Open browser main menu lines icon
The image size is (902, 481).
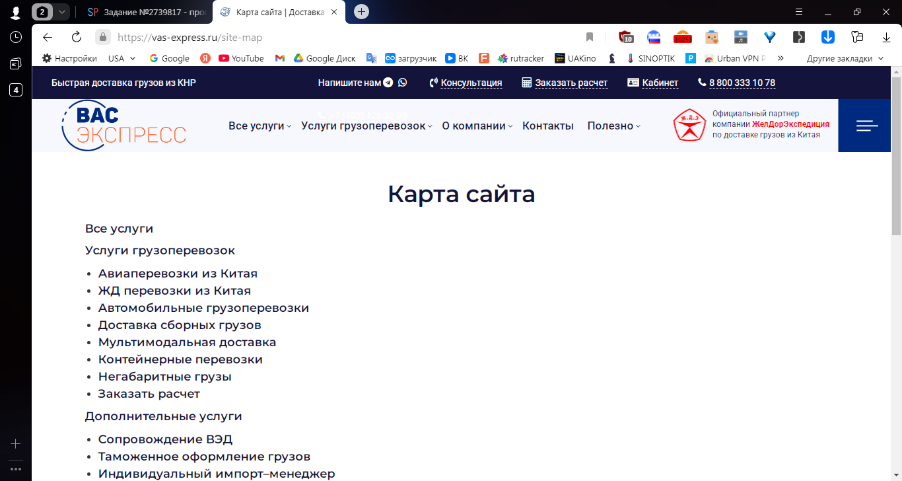click(x=799, y=12)
